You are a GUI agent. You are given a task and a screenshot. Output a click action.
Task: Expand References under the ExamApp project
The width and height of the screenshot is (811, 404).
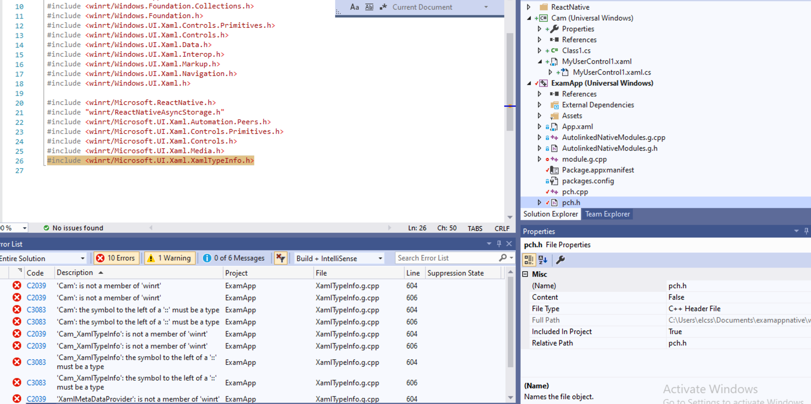pyautogui.click(x=539, y=94)
